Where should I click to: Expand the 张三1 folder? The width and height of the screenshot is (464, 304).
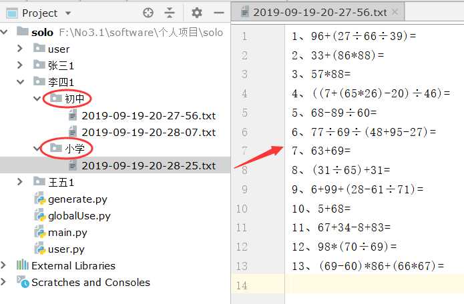[20, 65]
